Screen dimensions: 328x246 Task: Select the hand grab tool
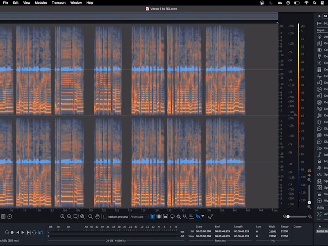[97, 216]
